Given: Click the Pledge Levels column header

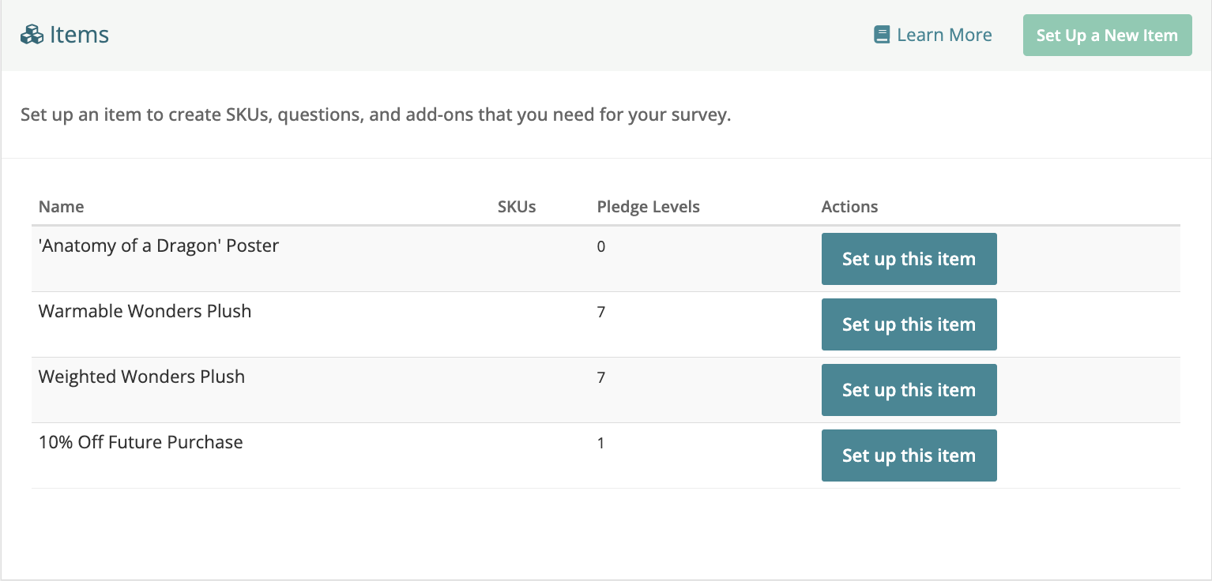Looking at the screenshot, I should (x=648, y=207).
